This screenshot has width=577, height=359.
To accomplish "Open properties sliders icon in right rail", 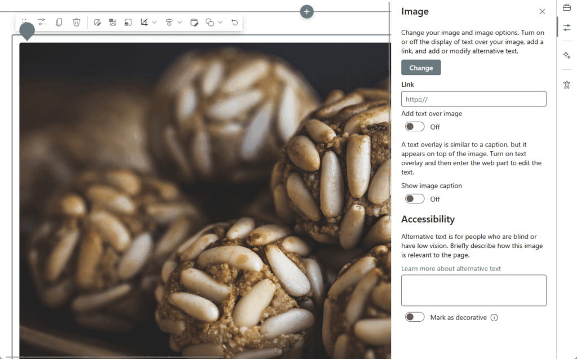I will click(567, 28).
